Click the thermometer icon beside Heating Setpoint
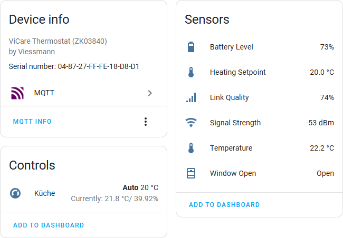 [191, 73]
